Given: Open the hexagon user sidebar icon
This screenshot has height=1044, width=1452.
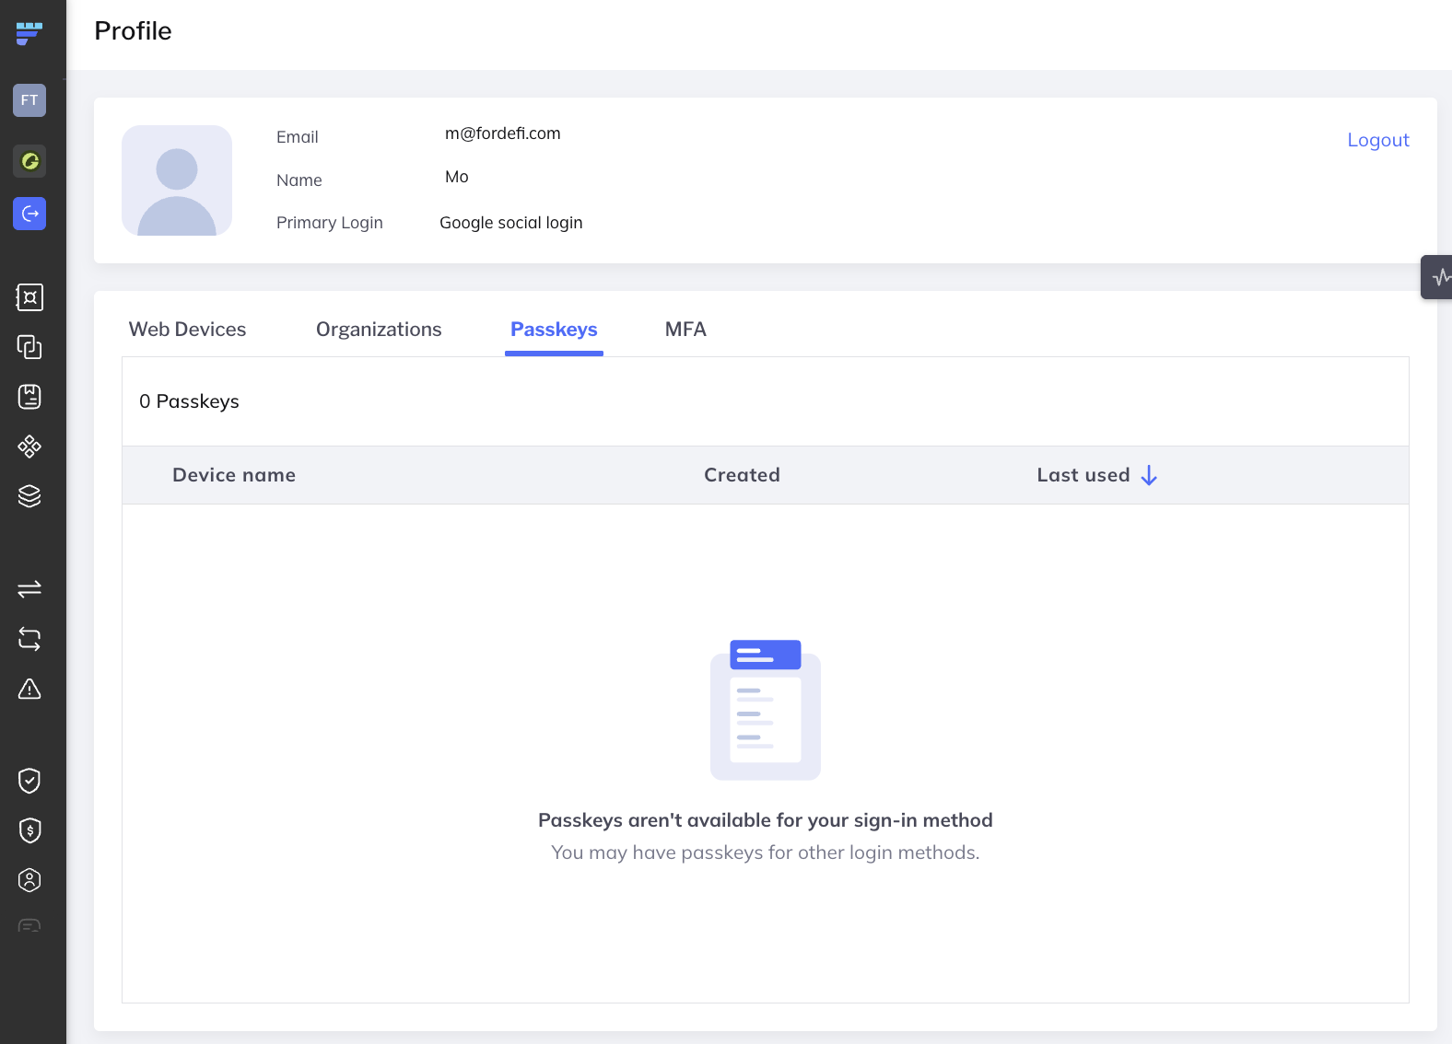Looking at the screenshot, I should tap(29, 880).
